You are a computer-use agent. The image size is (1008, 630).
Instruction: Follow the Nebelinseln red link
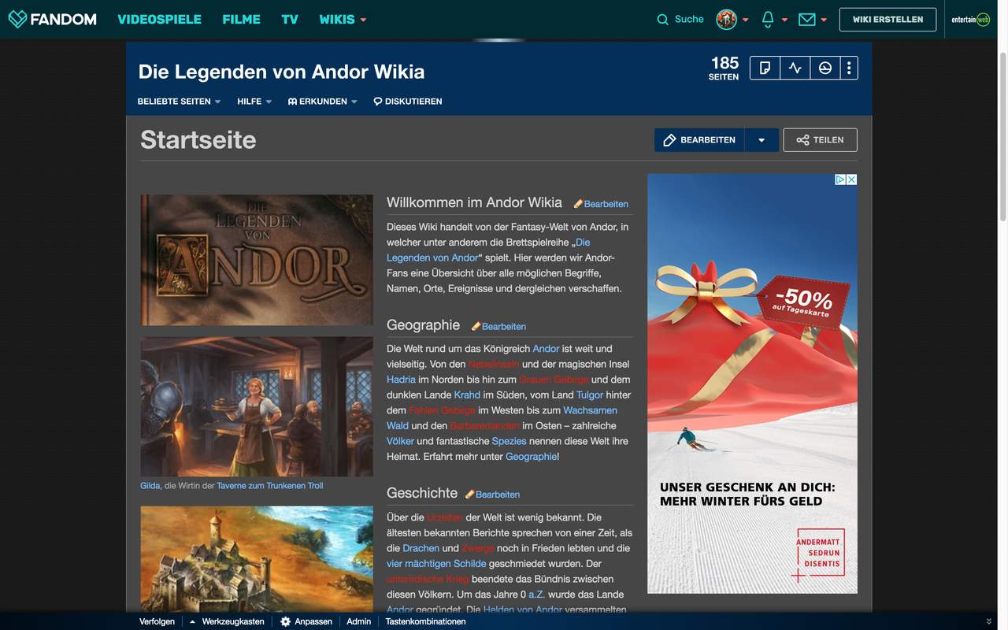[494, 364]
